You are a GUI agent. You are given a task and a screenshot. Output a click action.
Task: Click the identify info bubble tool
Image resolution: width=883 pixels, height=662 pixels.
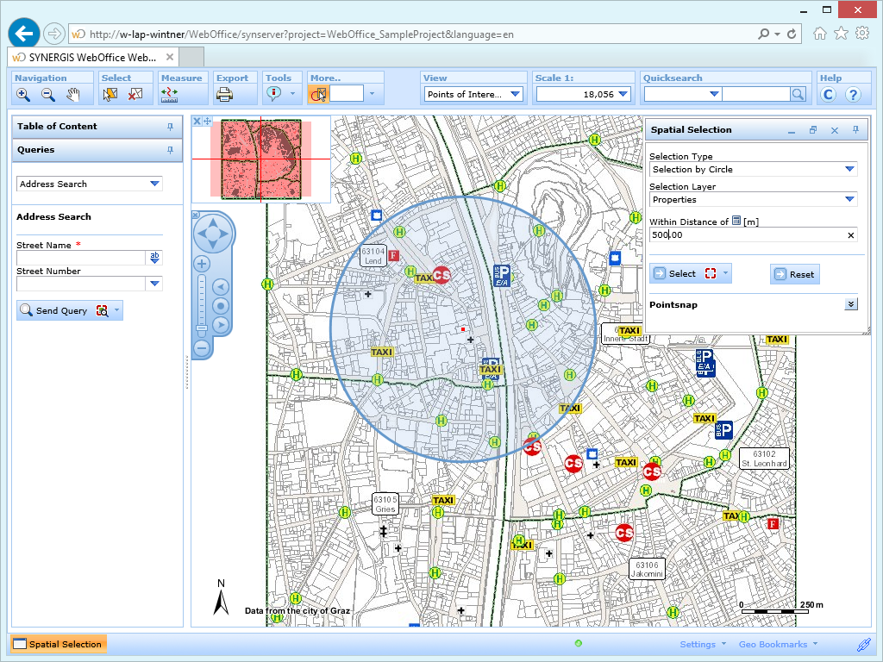(274, 95)
